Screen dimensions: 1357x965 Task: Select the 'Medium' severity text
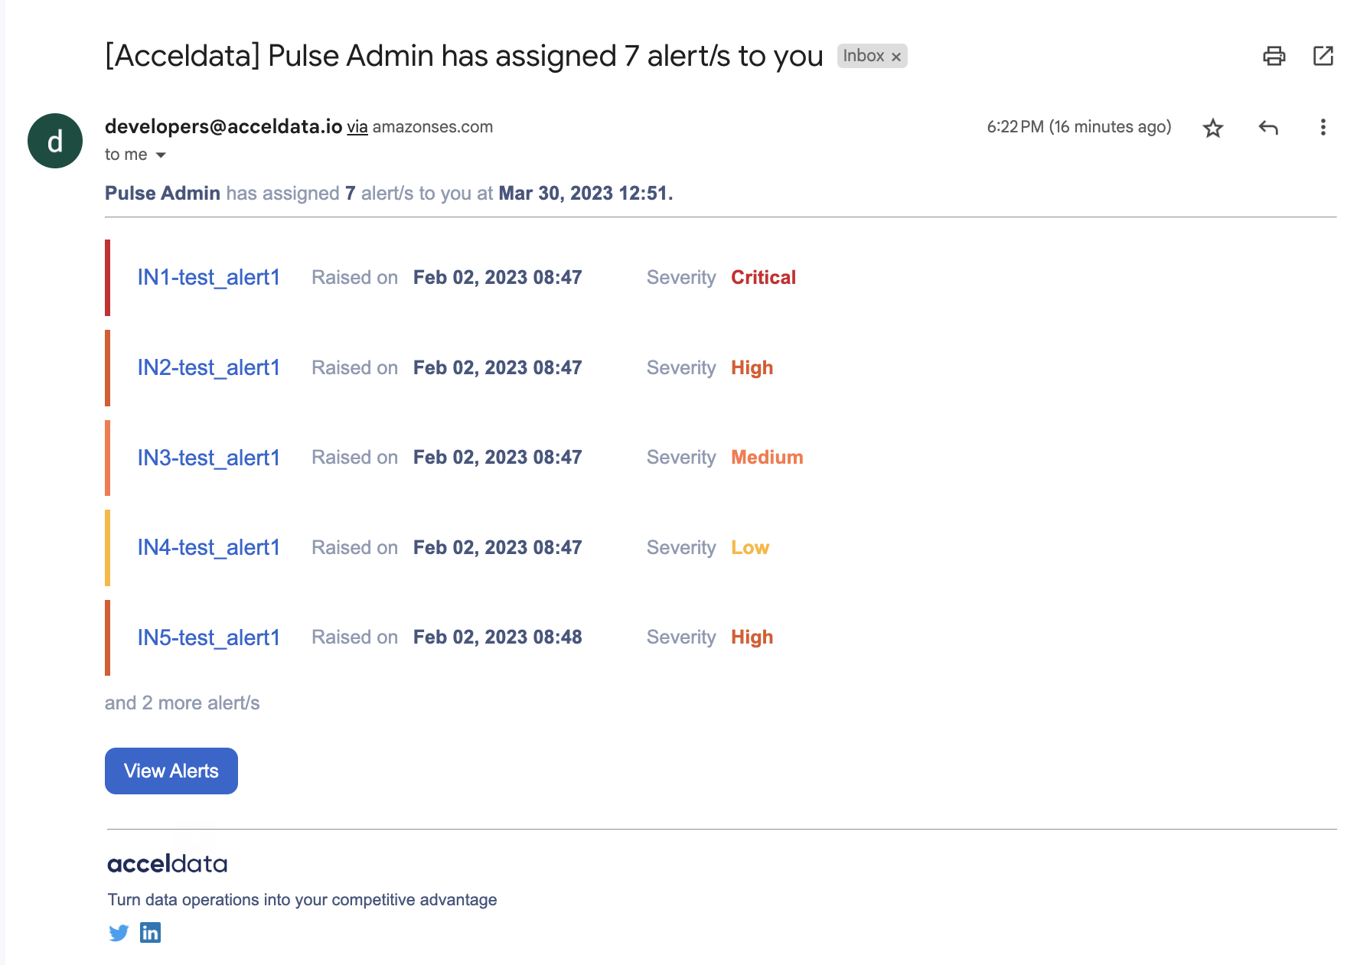[767, 457]
